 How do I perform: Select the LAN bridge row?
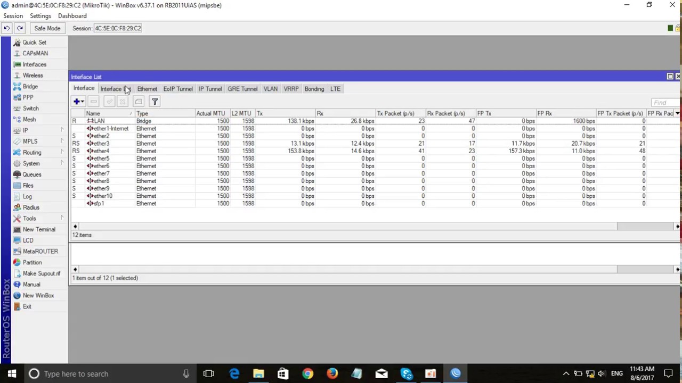[376, 121]
